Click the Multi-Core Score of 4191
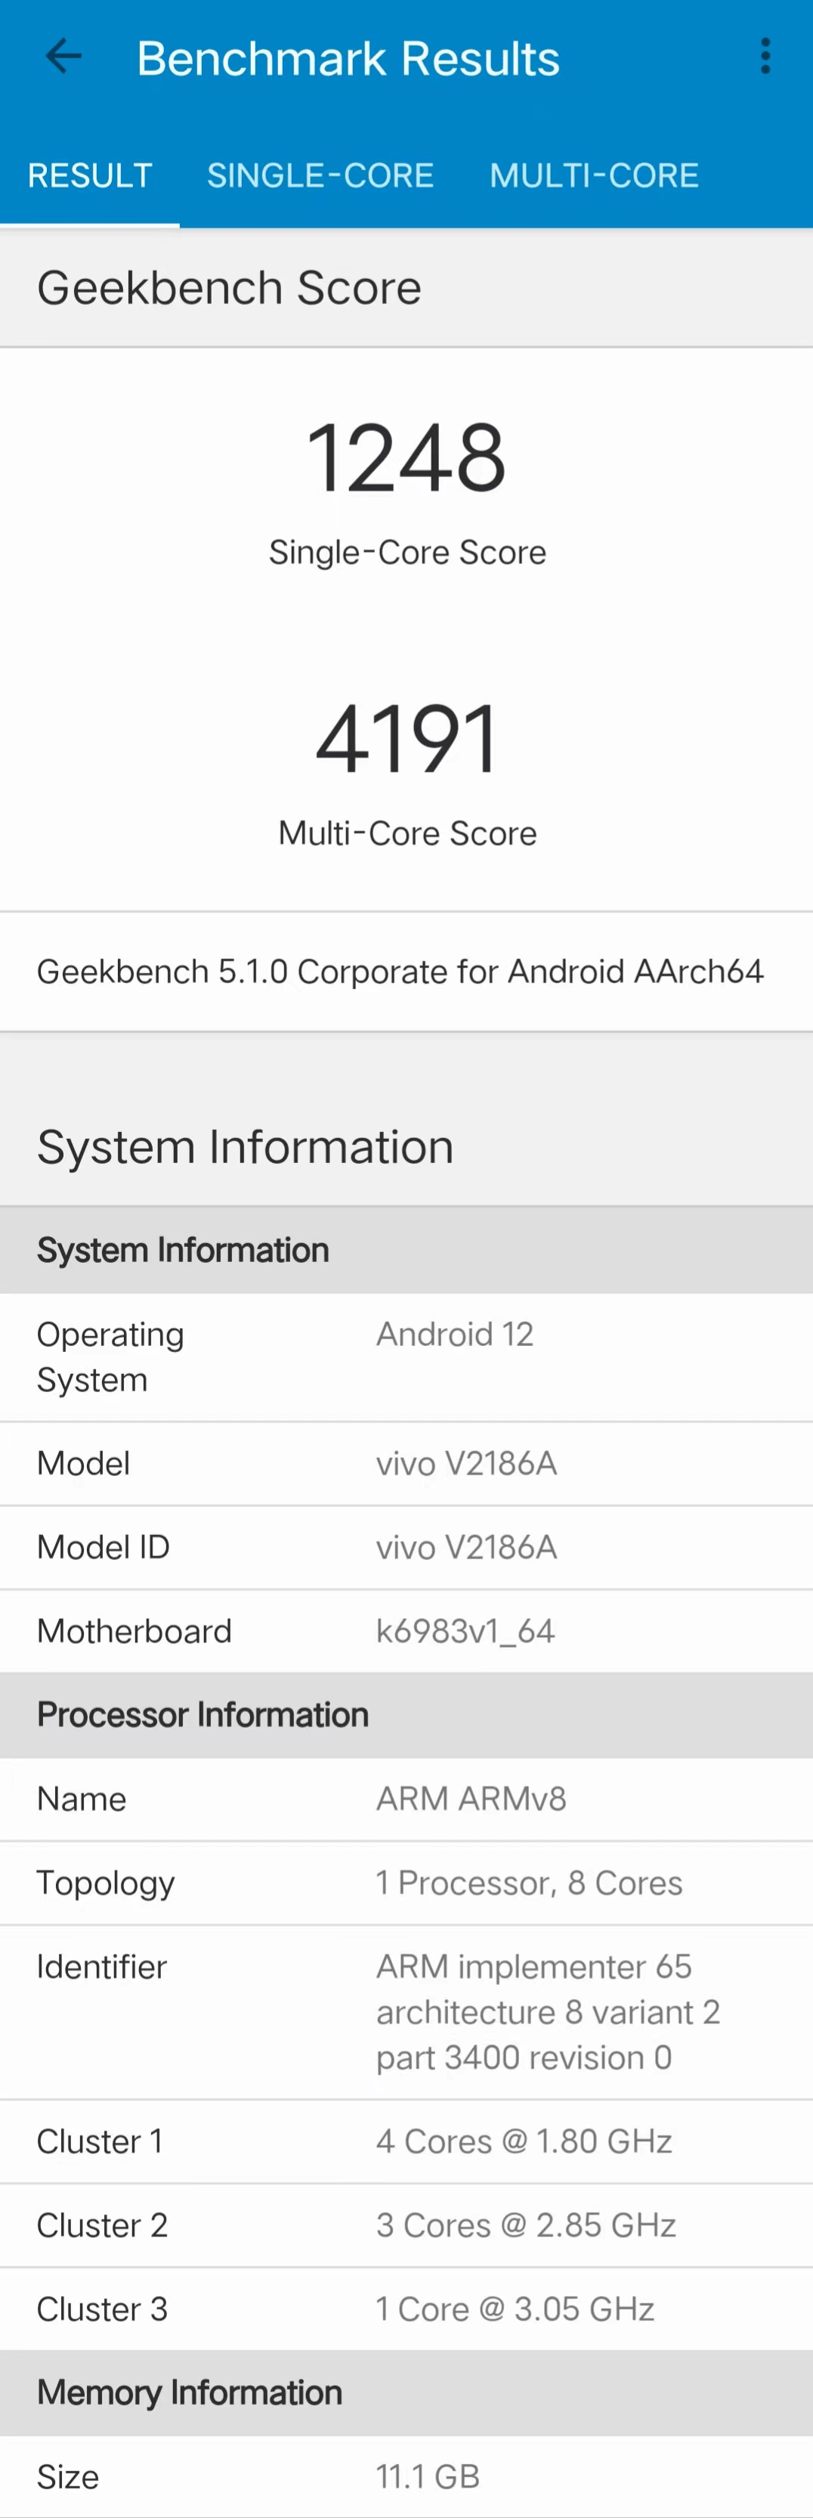 [406, 738]
